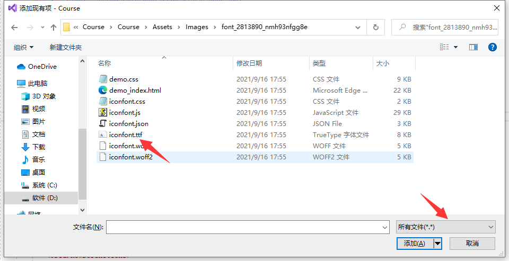
Task: Click the TrueType 字体文件 type cell
Action: [x=341, y=135]
